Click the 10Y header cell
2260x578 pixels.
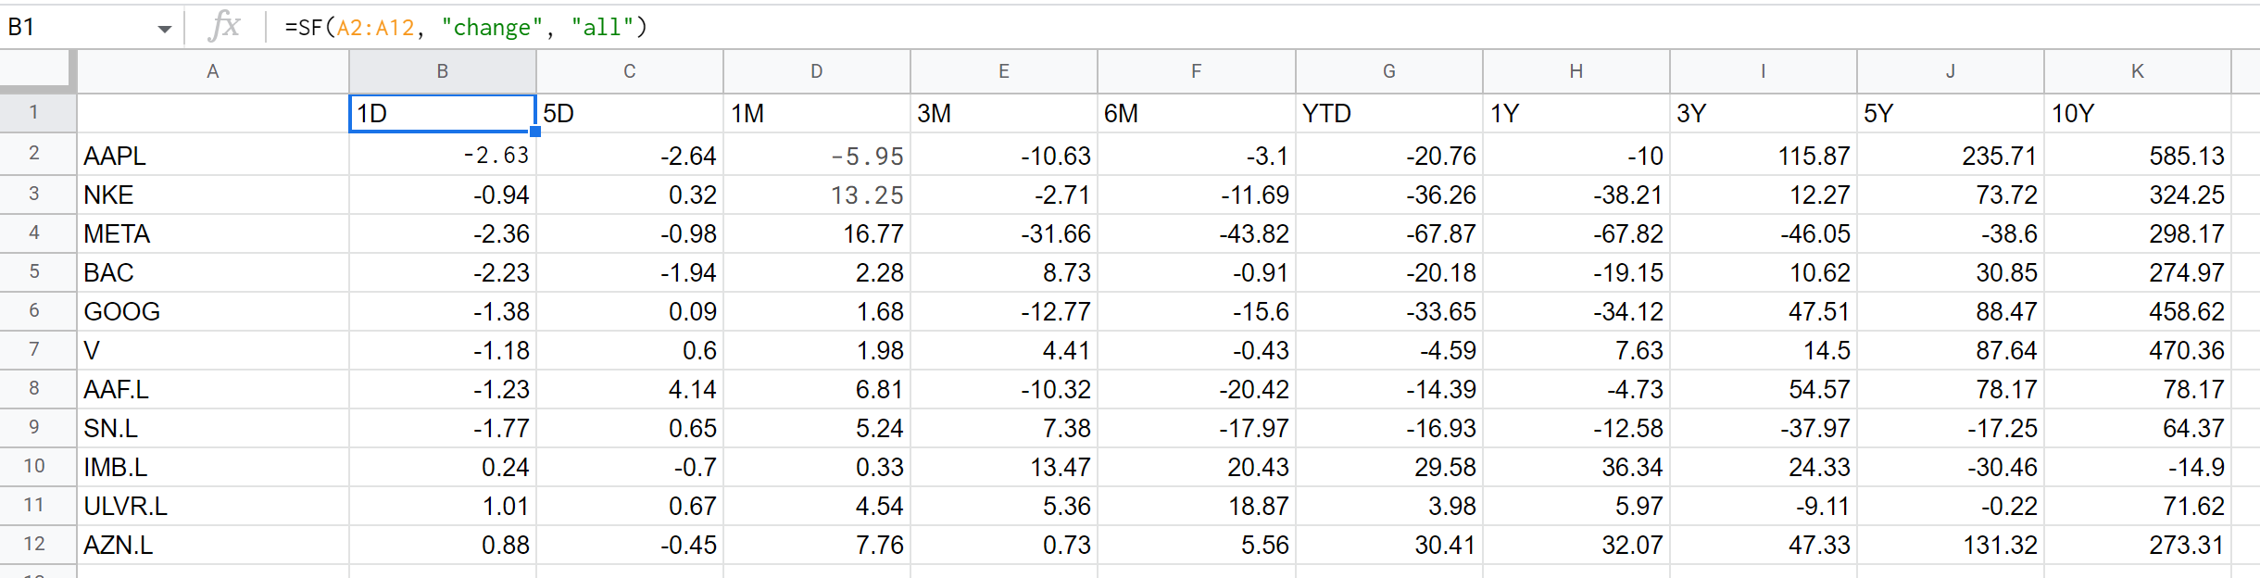tap(2138, 113)
